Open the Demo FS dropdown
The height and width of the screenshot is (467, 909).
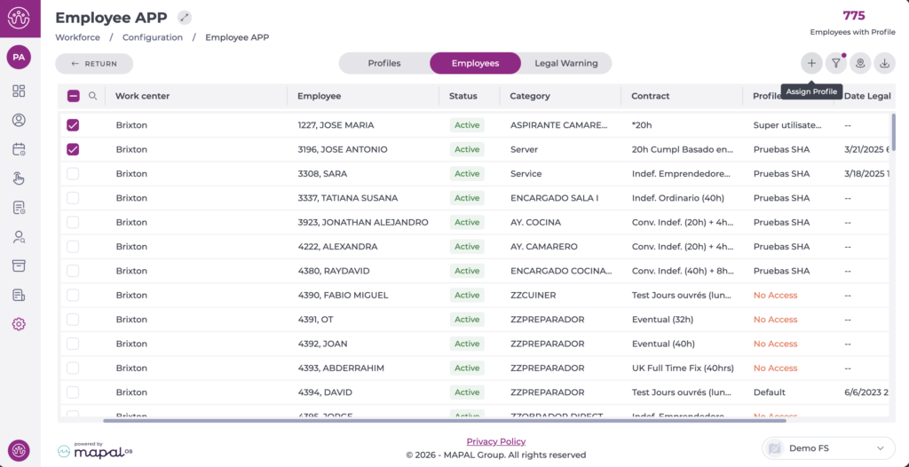(x=827, y=448)
